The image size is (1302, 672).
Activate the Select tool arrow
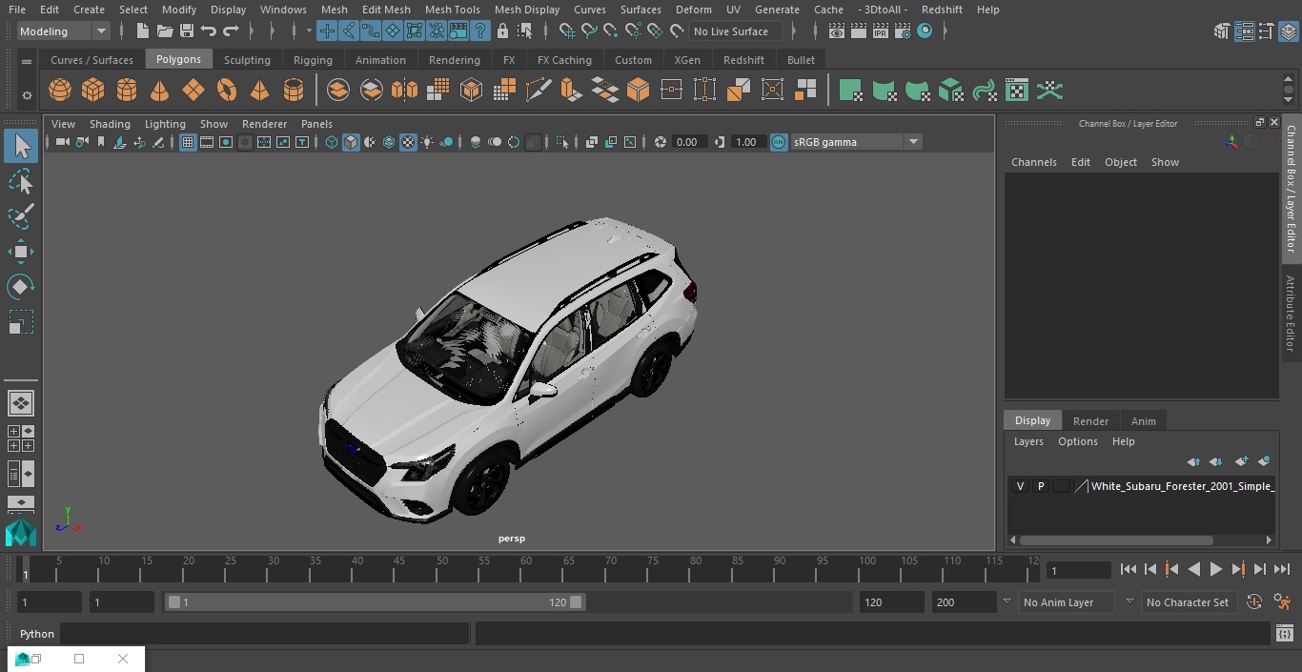click(21, 146)
